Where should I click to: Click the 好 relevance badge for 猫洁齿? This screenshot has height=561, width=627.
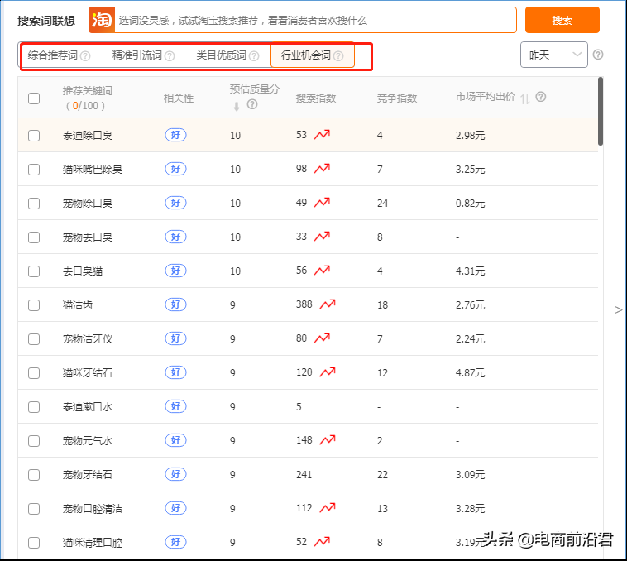click(x=175, y=304)
